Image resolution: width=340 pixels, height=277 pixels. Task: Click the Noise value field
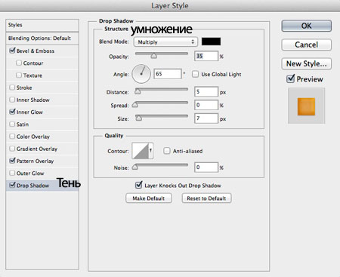pyautogui.click(x=206, y=168)
